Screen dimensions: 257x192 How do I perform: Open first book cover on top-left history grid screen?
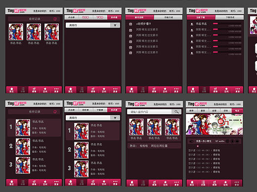(16, 32)
